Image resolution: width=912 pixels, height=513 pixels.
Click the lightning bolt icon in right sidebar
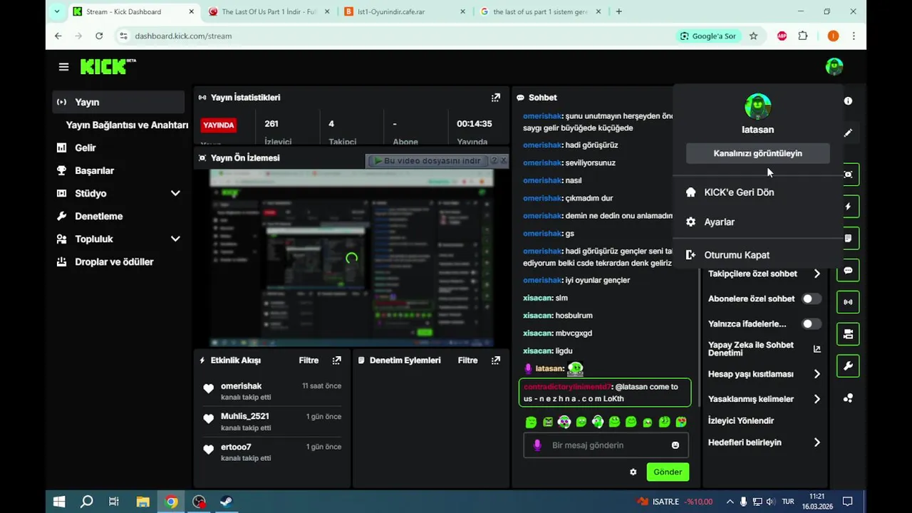click(848, 207)
